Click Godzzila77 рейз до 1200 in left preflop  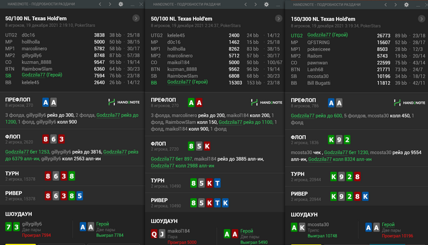(x=117, y=115)
